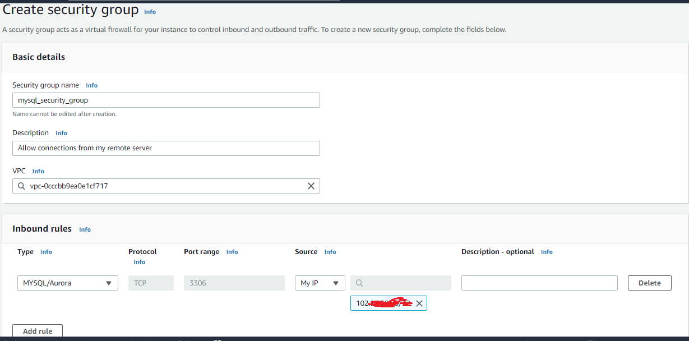Click the security group name input field
The image size is (689, 341).
tap(166, 100)
